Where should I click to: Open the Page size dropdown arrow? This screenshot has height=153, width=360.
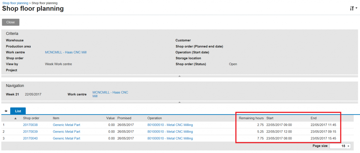click(349, 146)
